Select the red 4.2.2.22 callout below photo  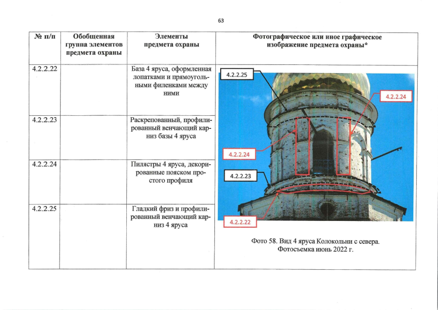[241, 222]
